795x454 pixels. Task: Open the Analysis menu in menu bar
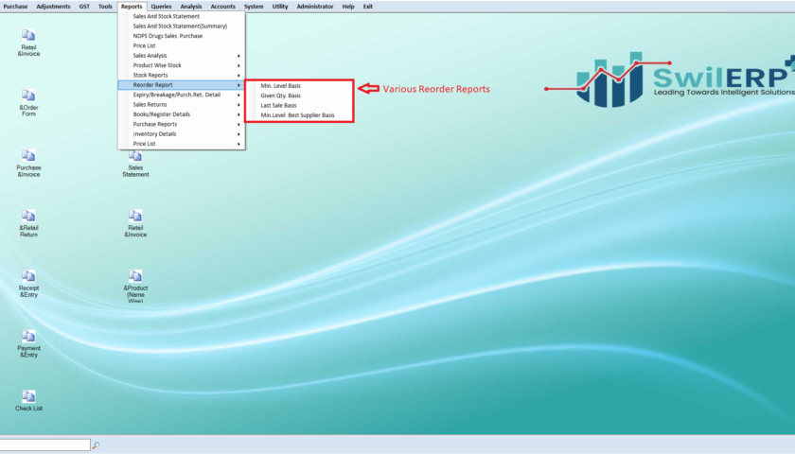coord(191,7)
